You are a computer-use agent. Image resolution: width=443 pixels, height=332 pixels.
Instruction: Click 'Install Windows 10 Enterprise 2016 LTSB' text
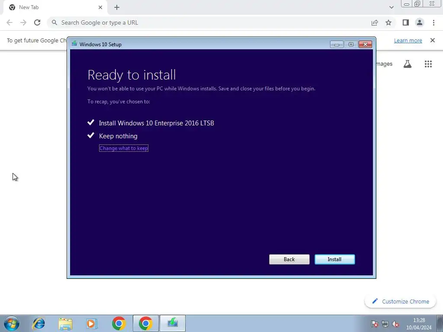(156, 123)
